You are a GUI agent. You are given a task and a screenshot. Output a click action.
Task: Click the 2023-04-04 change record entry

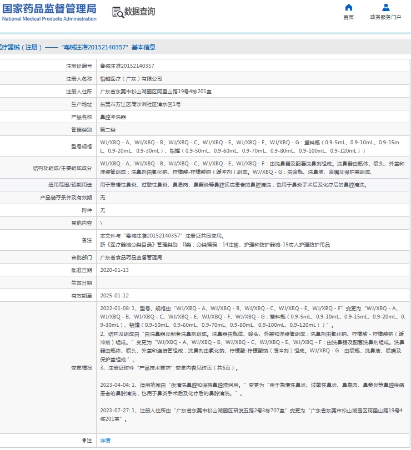(252, 389)
